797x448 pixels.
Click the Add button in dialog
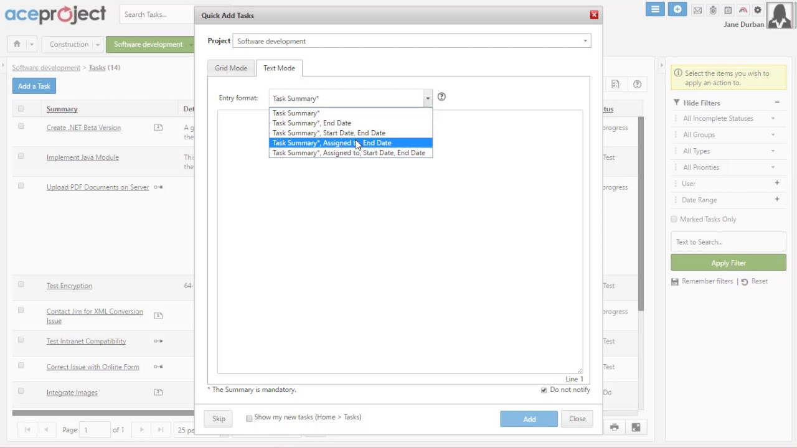(529, 419)
